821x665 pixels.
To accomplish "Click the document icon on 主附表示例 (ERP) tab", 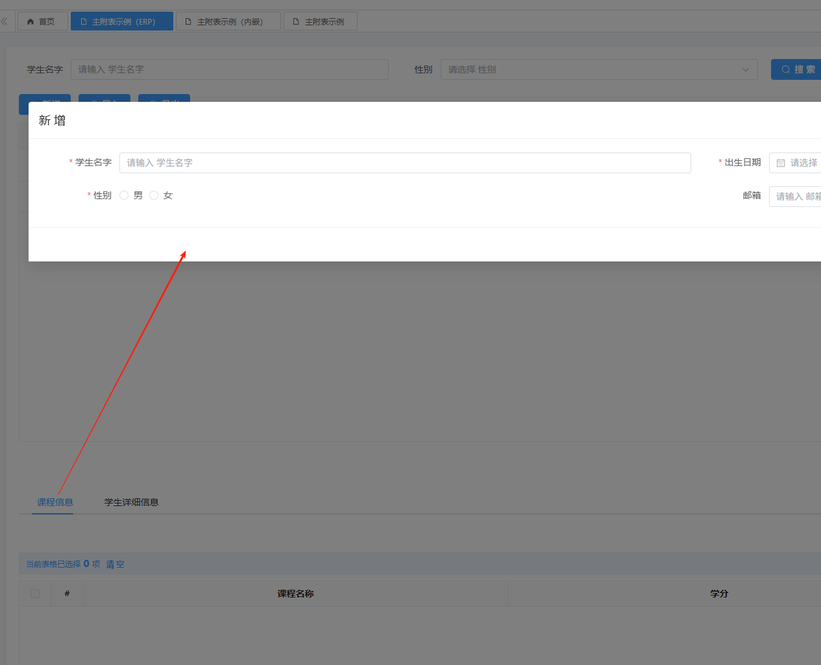I will coord(84,22).
